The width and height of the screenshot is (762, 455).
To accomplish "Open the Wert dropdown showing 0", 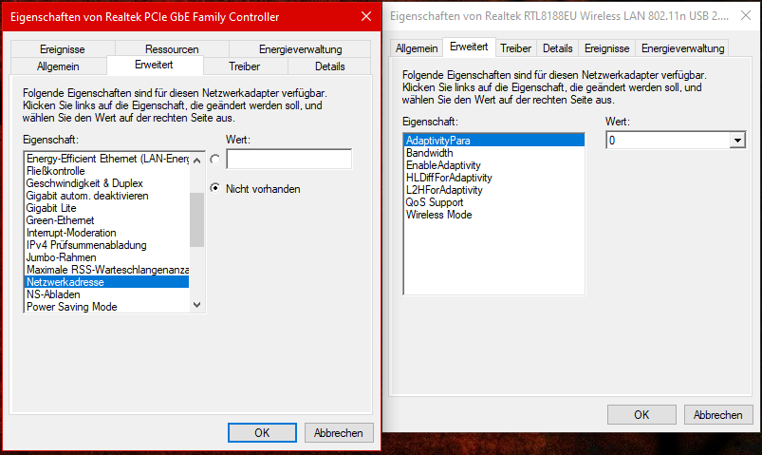I will point(737,141).
